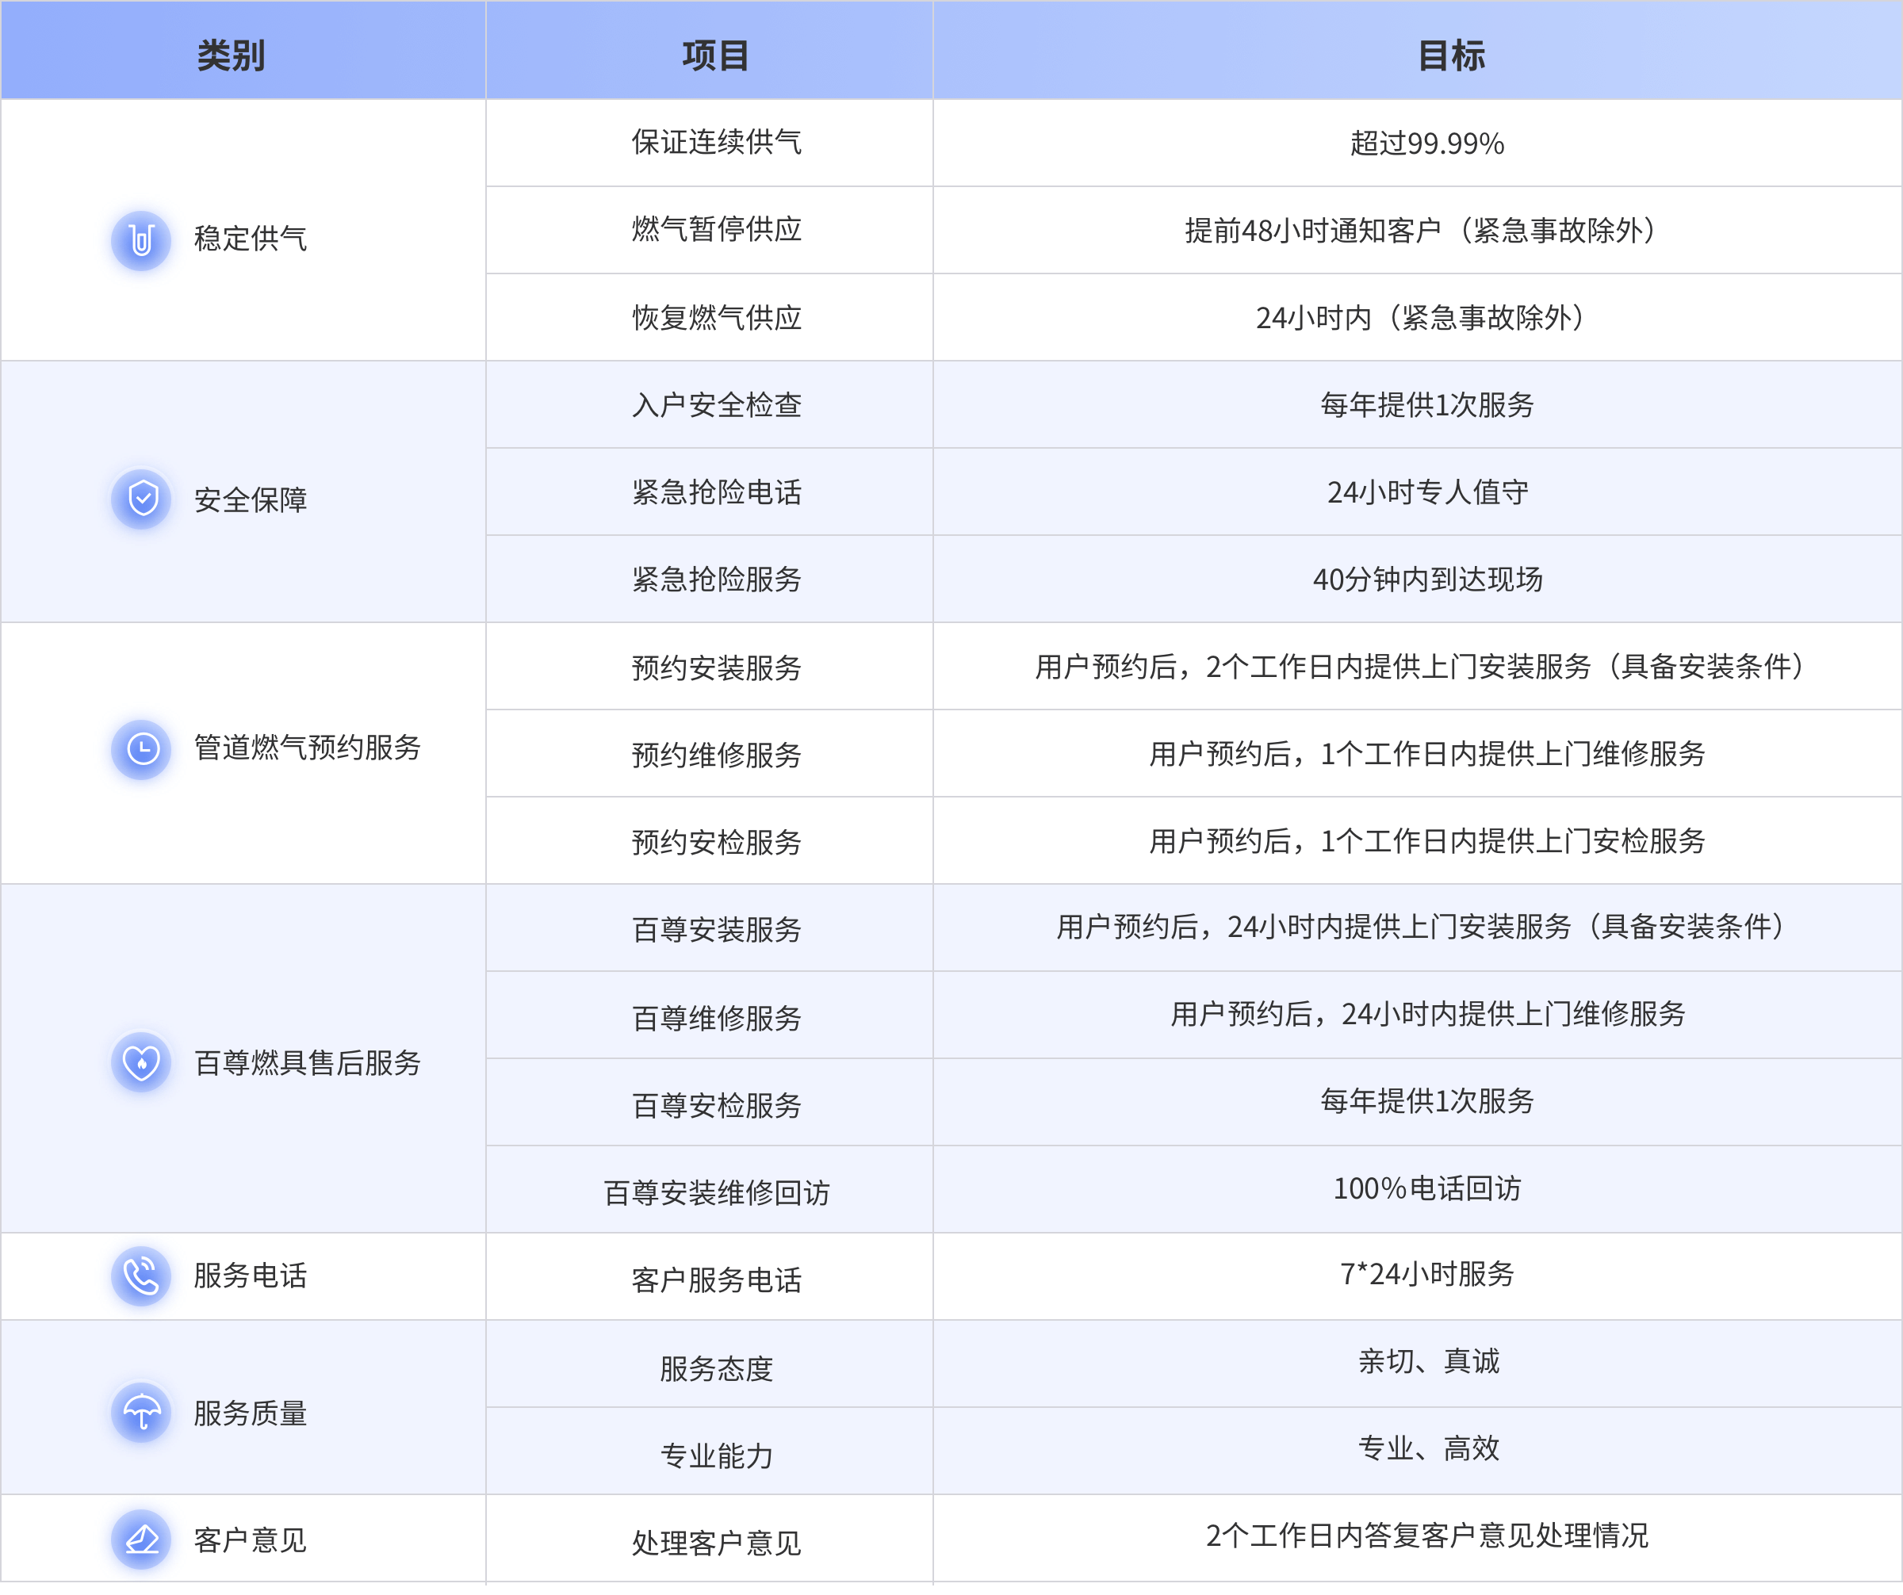This screenshot has height=1595, width=1903.
Task: Click the 专业、高效 target
Action: (x=1428, y=1449)
